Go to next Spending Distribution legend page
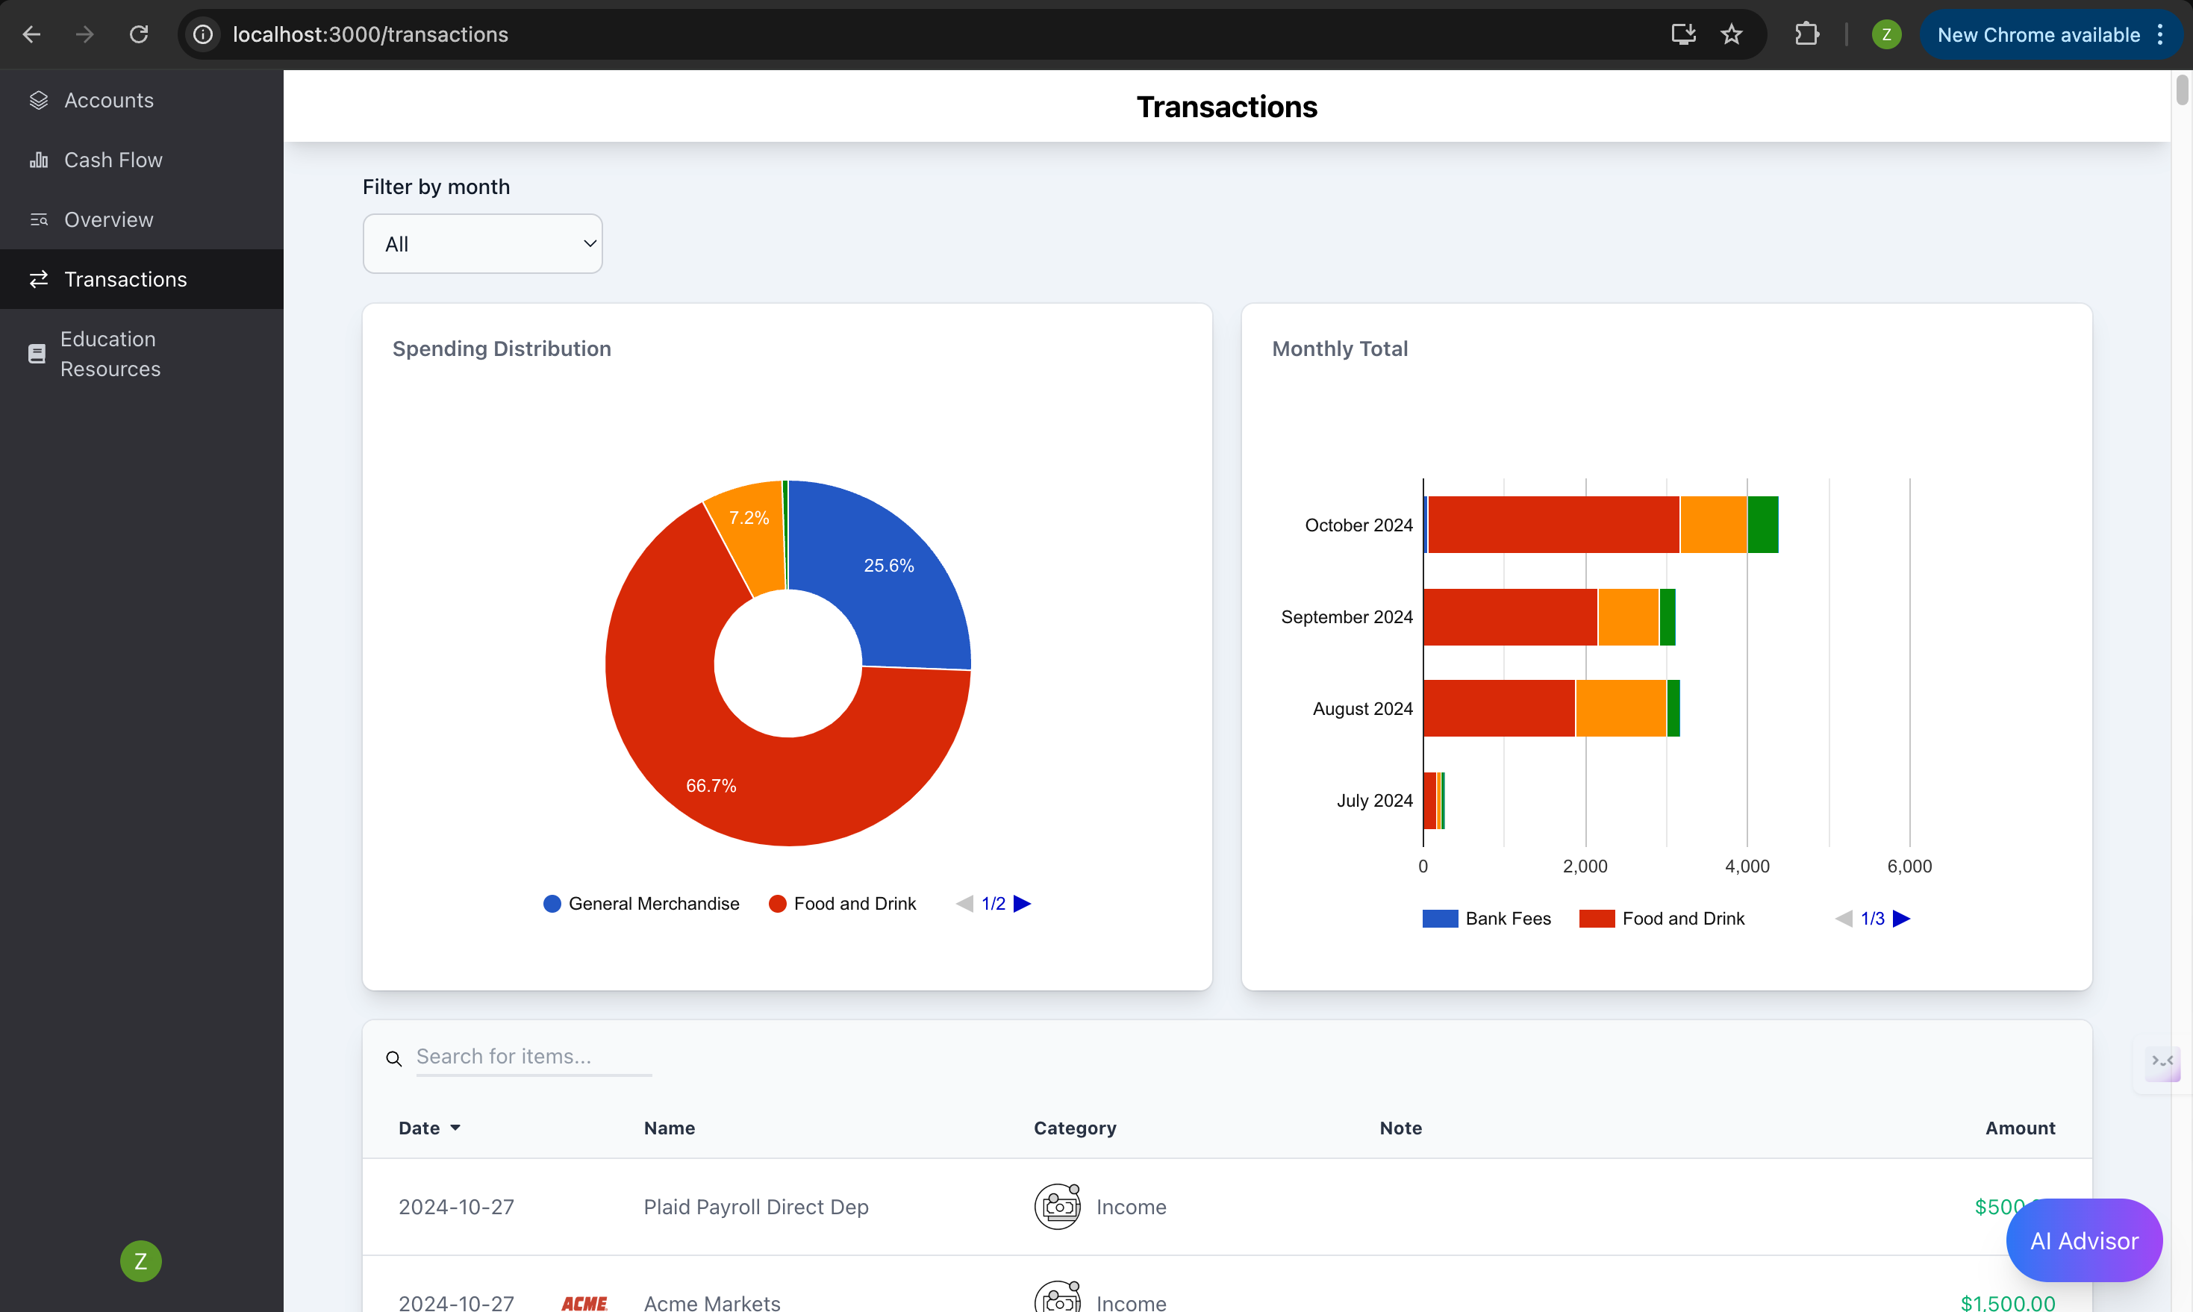 pyautogui.click(x=1022, y=904)
